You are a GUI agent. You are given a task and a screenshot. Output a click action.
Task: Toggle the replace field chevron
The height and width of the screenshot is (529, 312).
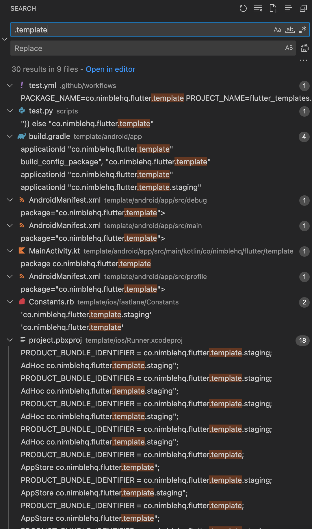(x=4, y=39)
